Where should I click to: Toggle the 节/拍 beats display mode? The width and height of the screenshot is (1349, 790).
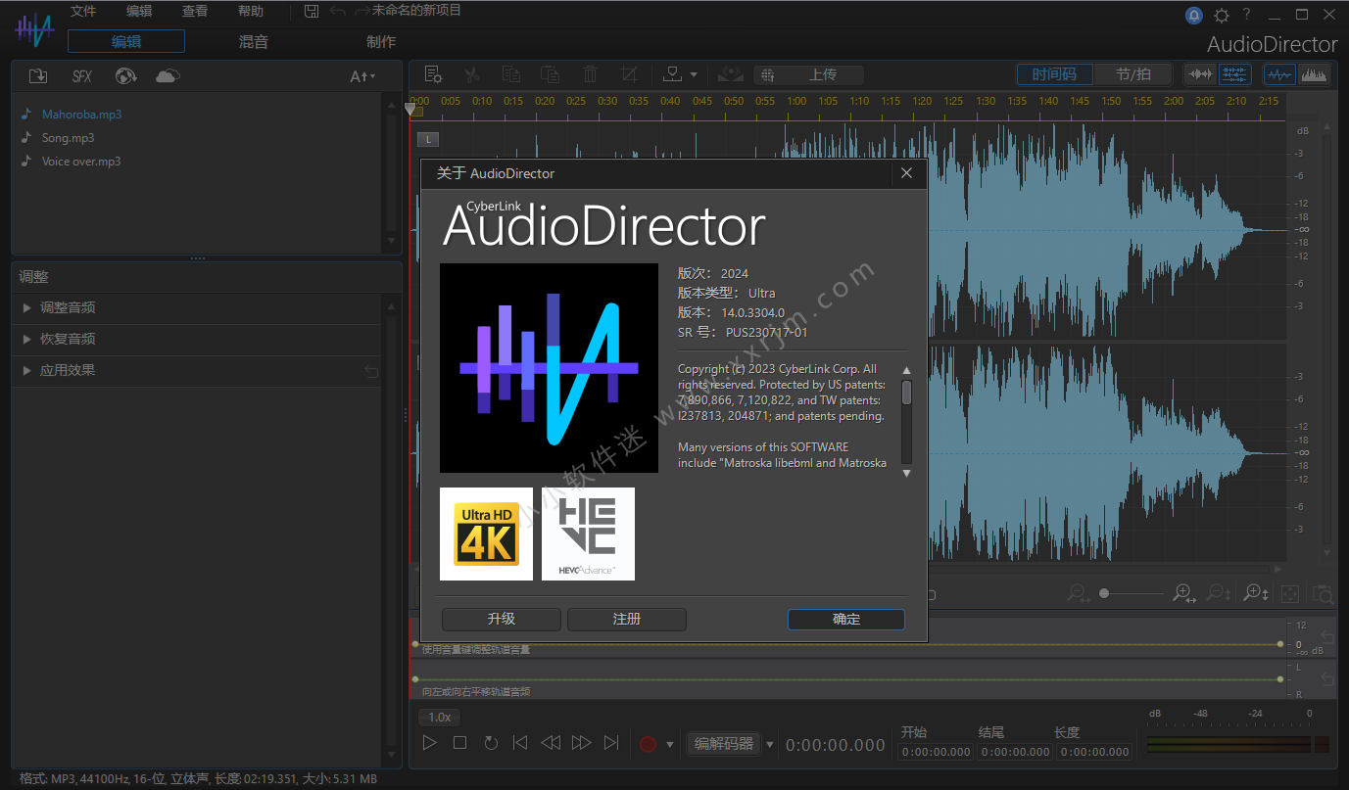[x=1132, y=74]
